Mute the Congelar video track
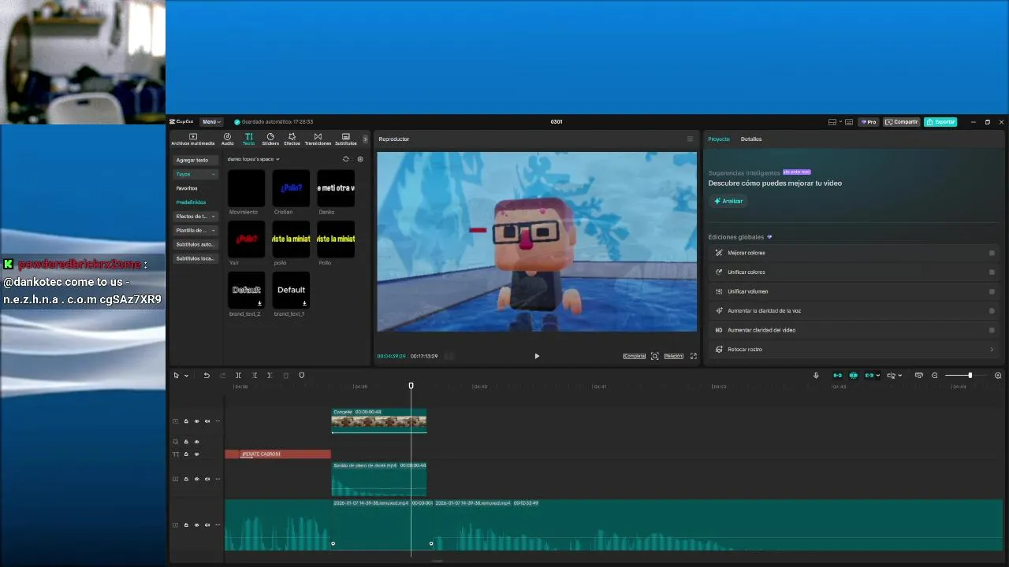Screen dimensions: 1009x567 [207, 421]
